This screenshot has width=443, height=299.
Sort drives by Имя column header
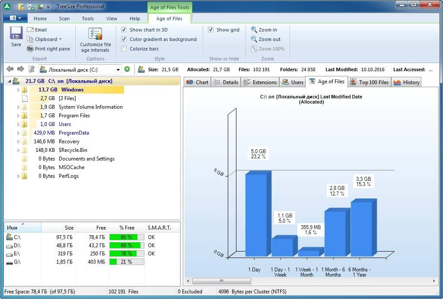click(22, 228)
